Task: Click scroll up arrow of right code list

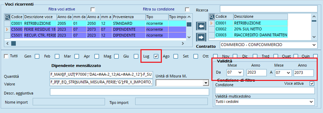Action: (x=314, y=17)
